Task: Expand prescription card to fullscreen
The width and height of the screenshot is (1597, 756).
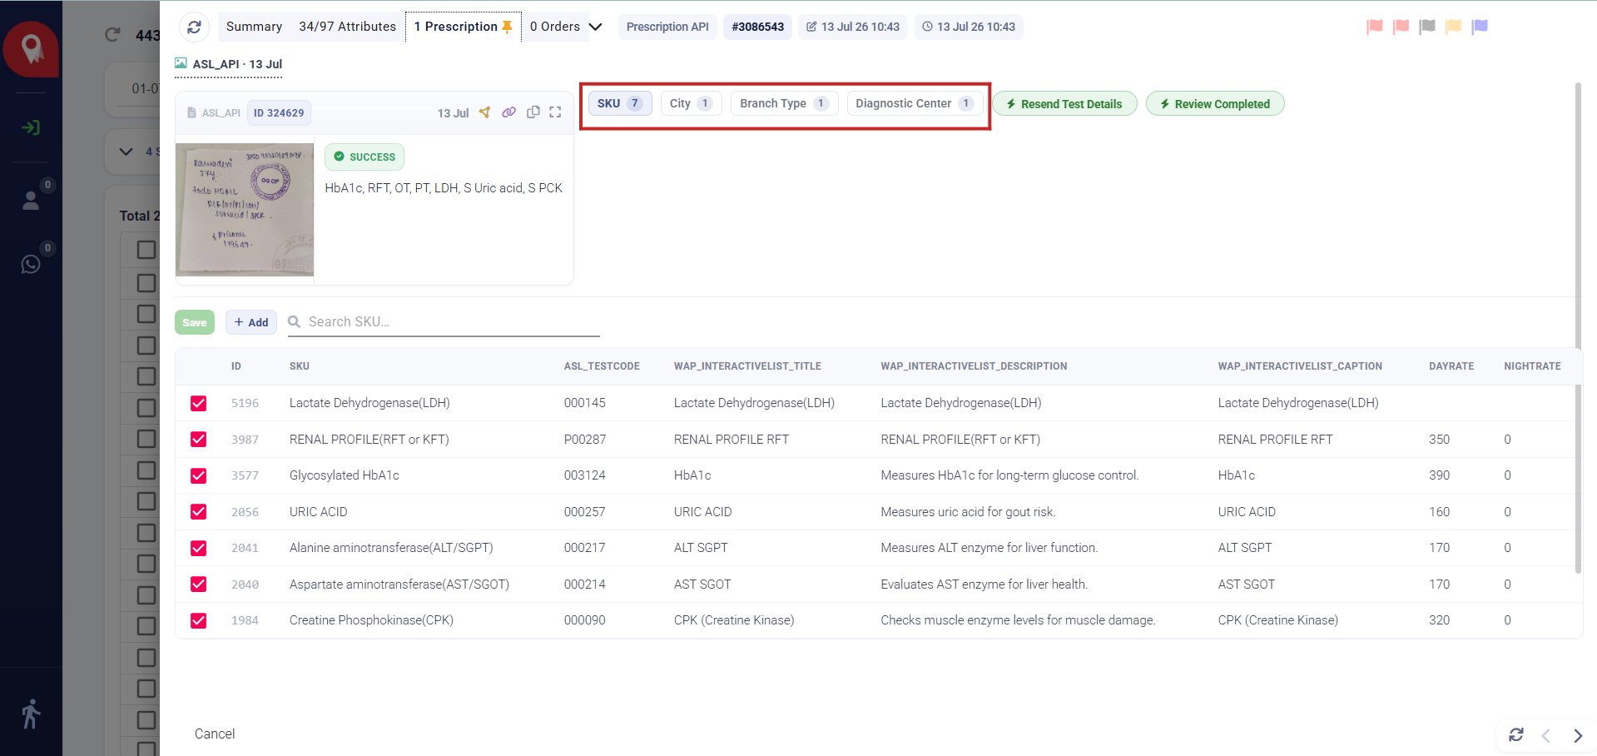Action: pyautogui.click(x=555, y=112)
